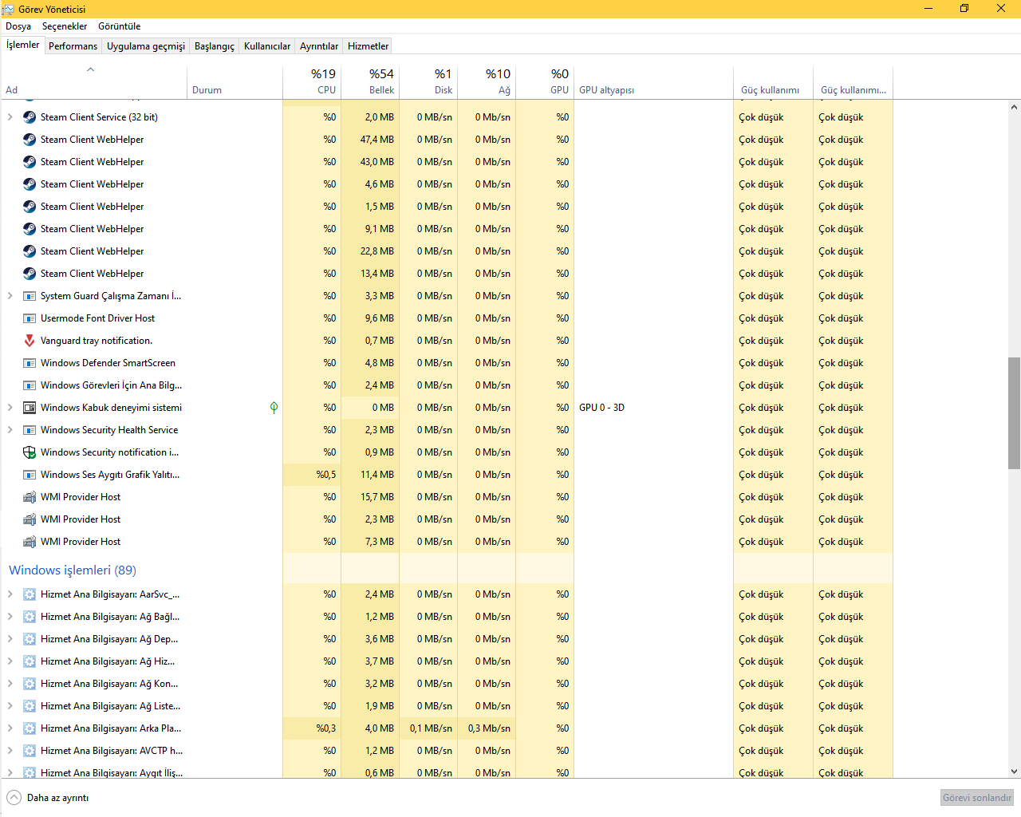Click the Windows Security Health Service icon
This screenshot has height=817, width=1021.
30,430
